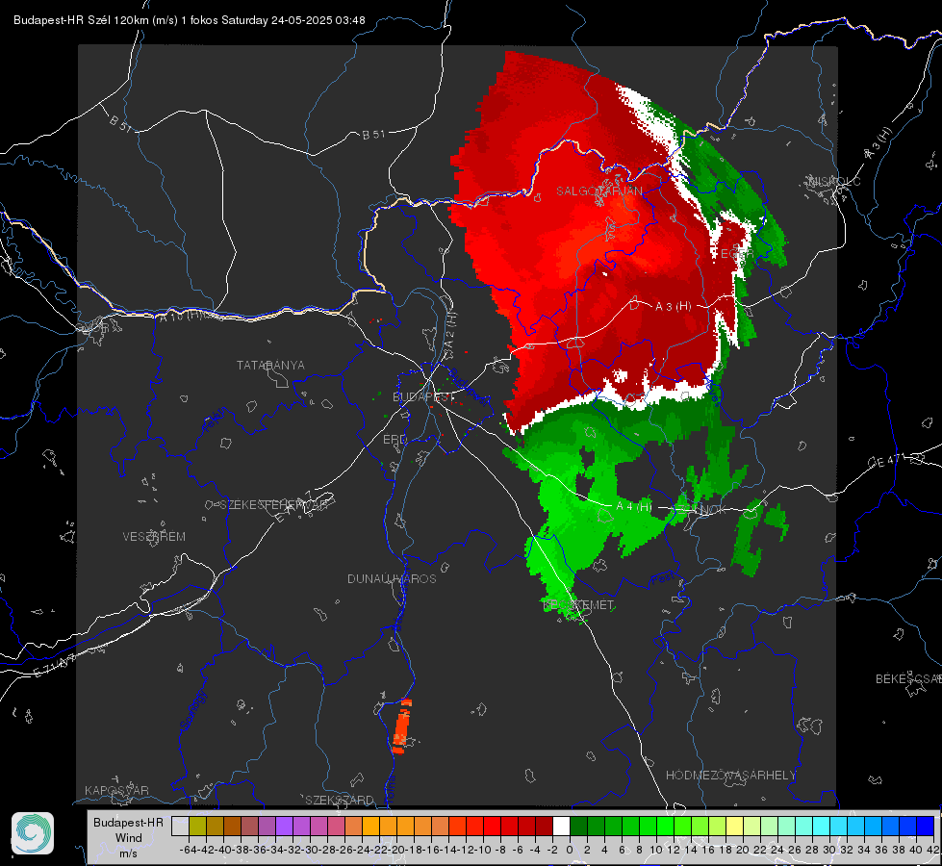Click the BUDAPEST city label

(423, 396)
